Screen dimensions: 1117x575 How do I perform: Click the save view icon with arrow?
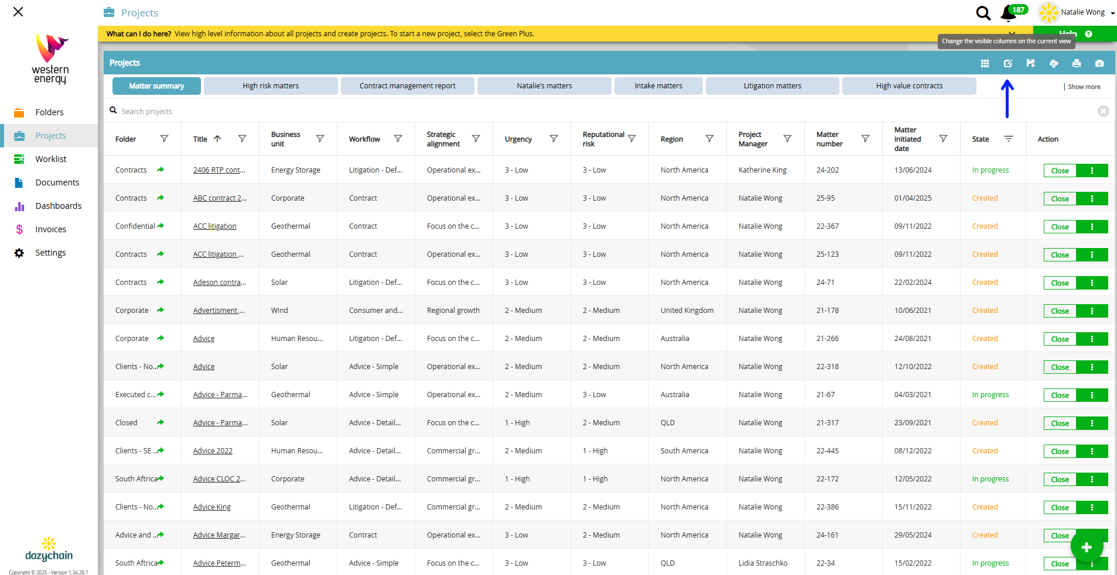point(1030,63)
